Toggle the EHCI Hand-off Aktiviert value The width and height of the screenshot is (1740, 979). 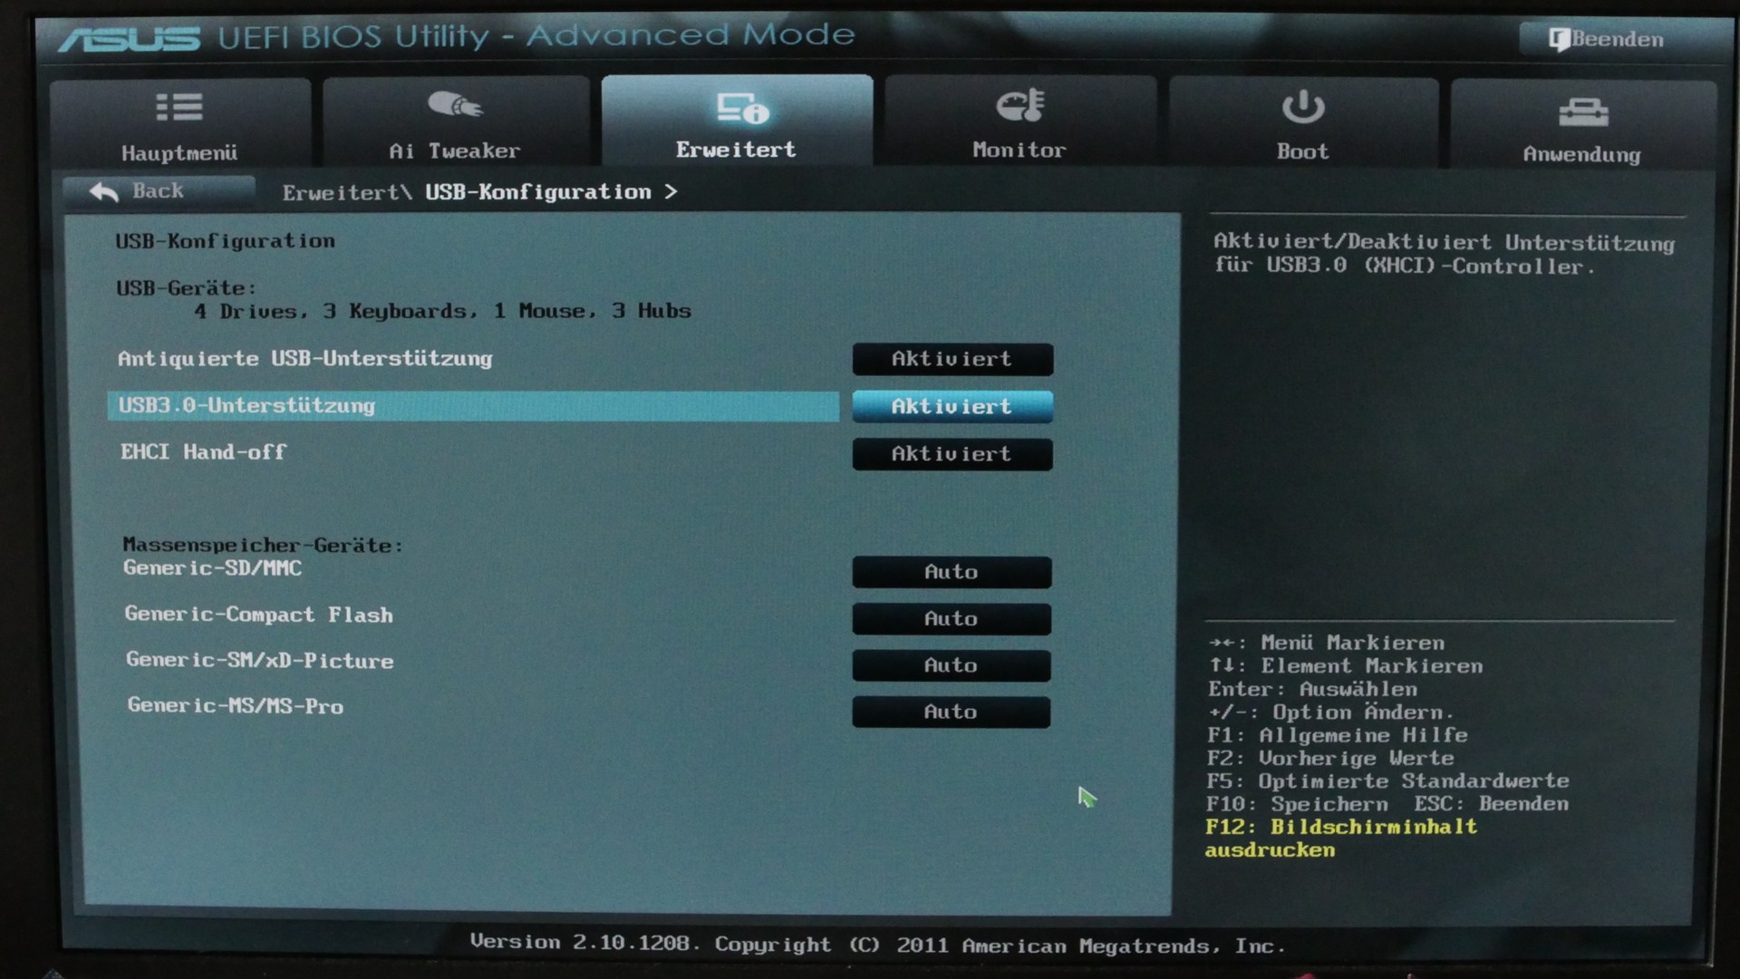(x=952, y=454)
